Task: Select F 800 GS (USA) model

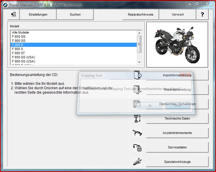Action: (x=74, y=61)
